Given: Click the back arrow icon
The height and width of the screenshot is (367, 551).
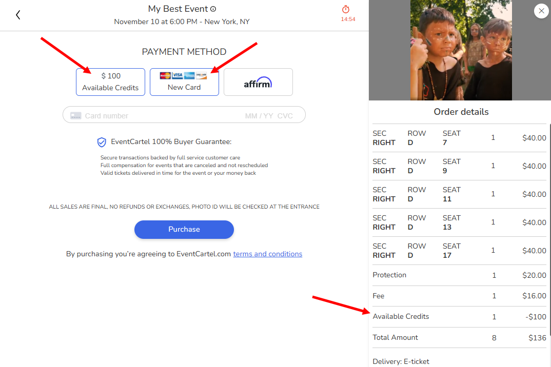Looking at the screenshot, I should coord(18,15).
